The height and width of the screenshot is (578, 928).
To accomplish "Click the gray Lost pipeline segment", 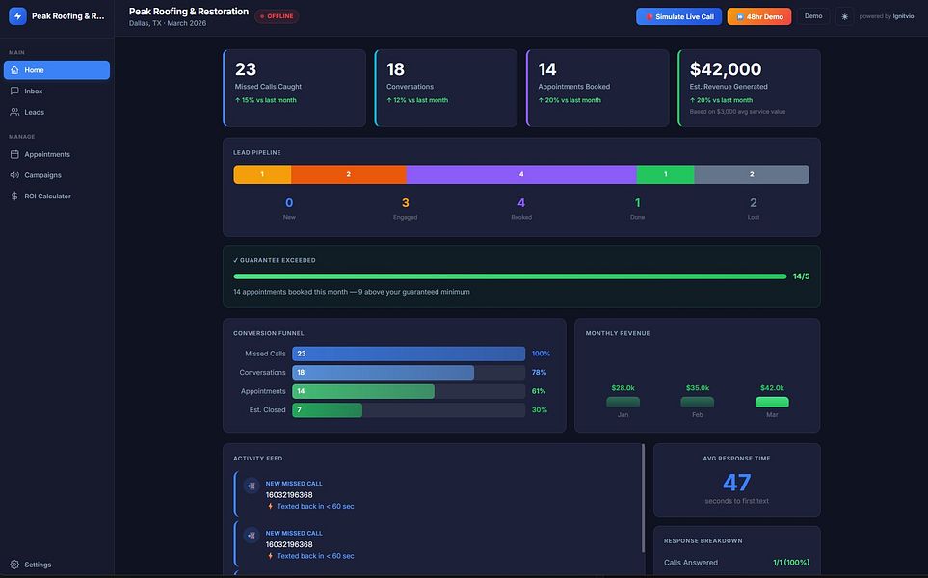I will [752, 174].
